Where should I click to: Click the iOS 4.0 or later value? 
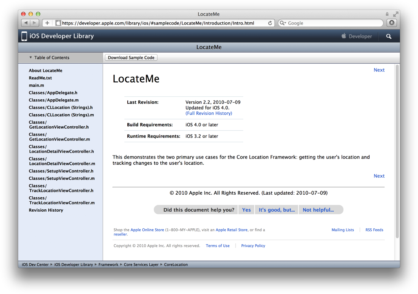pos(202,125)
